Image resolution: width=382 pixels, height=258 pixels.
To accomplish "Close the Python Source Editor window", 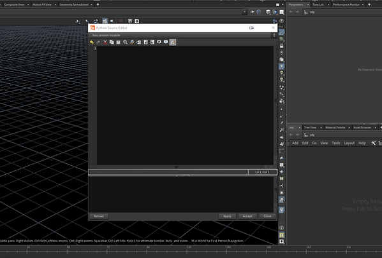I will tap(273, 28).
